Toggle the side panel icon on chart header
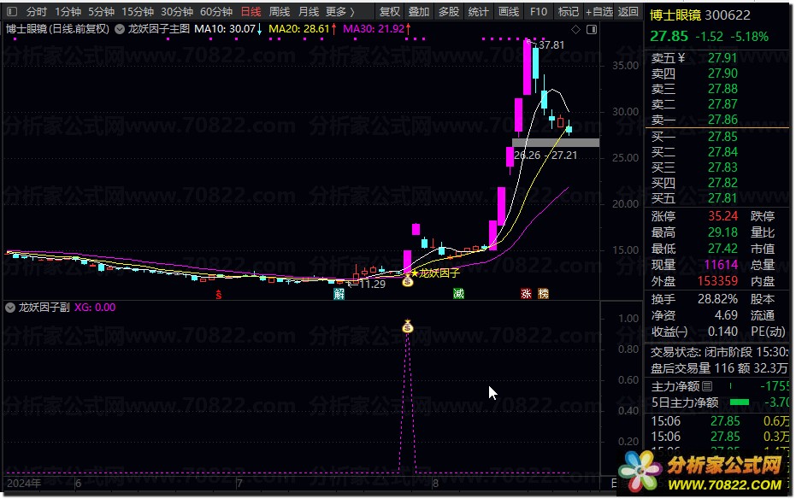 click(x=592, y=29)
